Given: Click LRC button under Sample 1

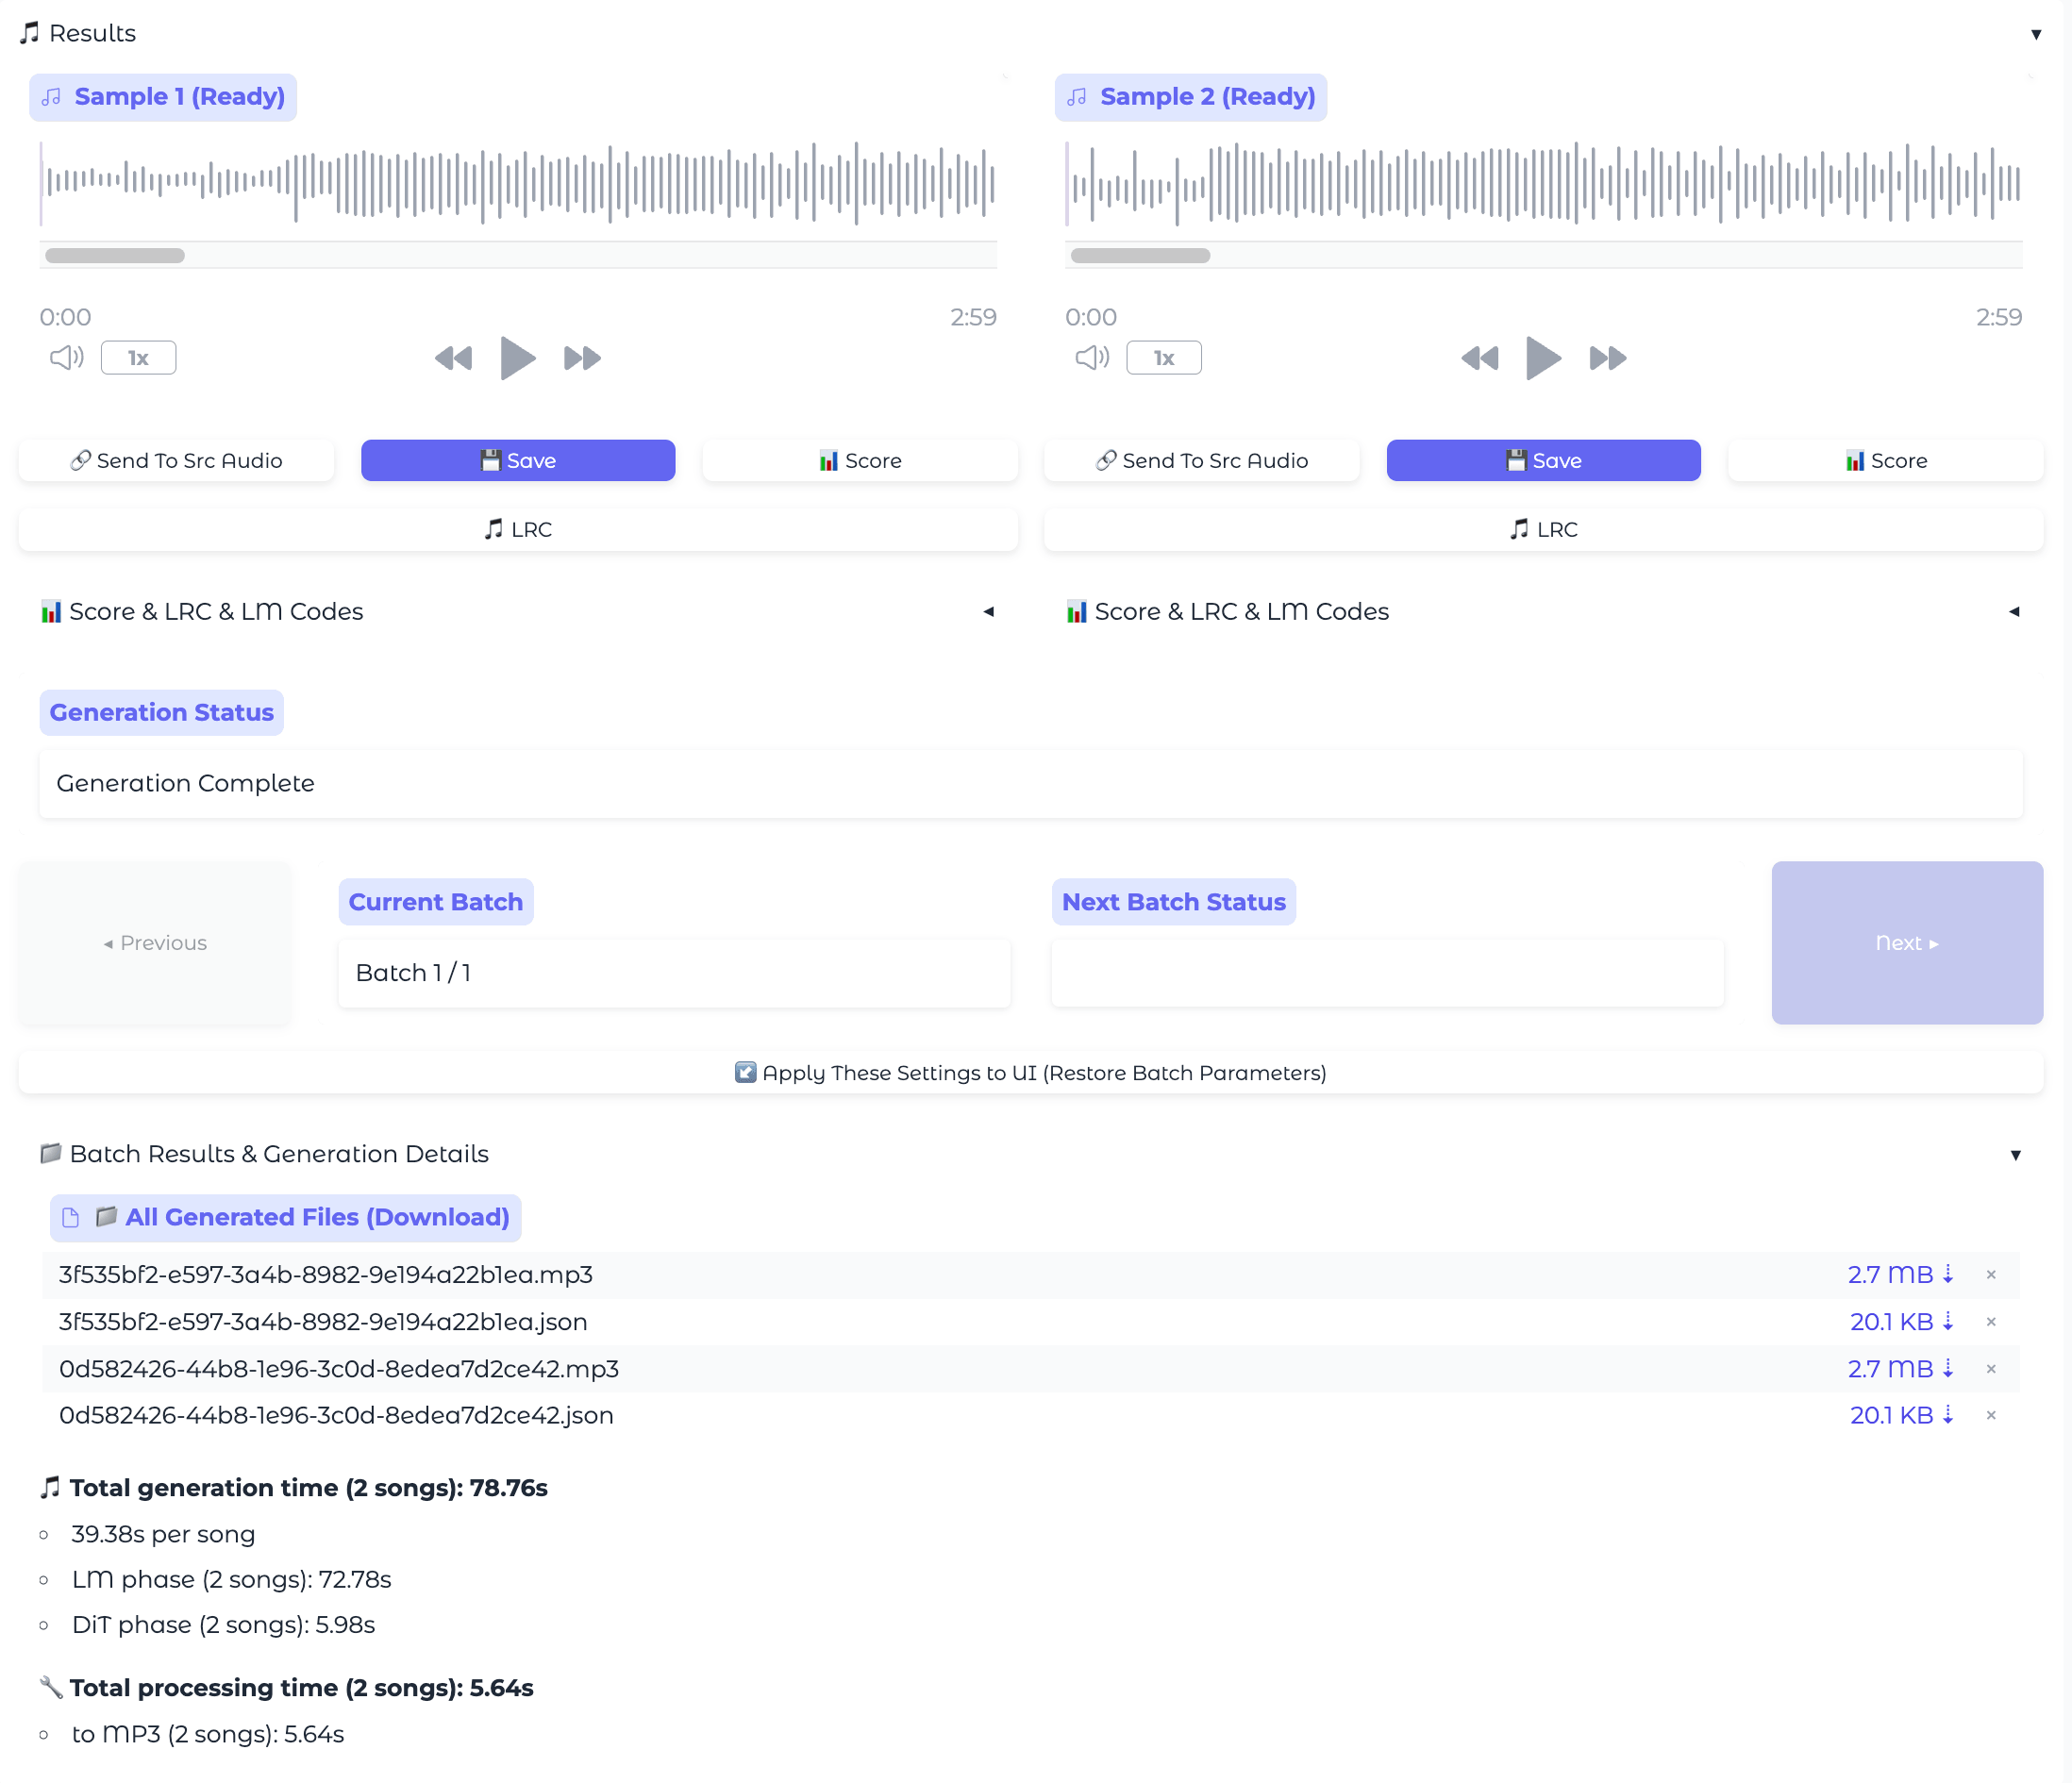Looking at the screenshot, I should [x=518, y=530].
